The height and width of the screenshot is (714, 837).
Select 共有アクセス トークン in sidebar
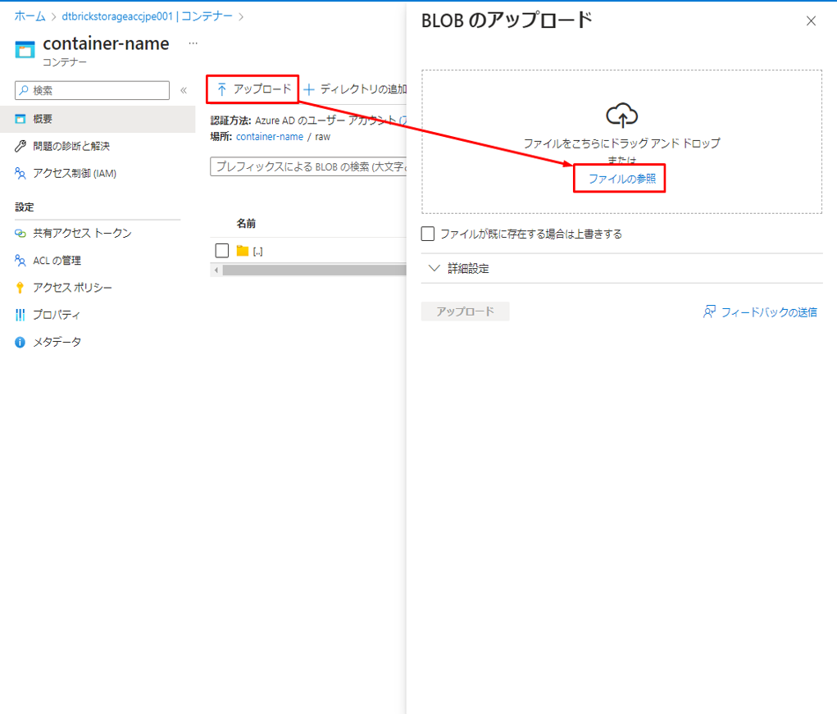pos(82,234)
